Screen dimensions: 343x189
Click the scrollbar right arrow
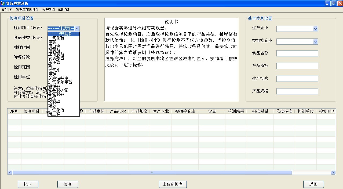click(x=333, y=172)
